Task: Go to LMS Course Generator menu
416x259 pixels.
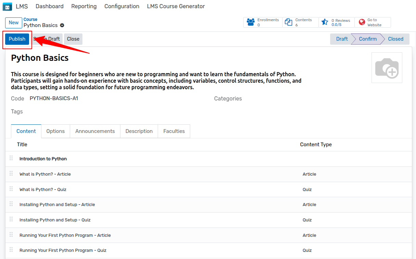Action: pyautogui.click(x=176, y=6)
